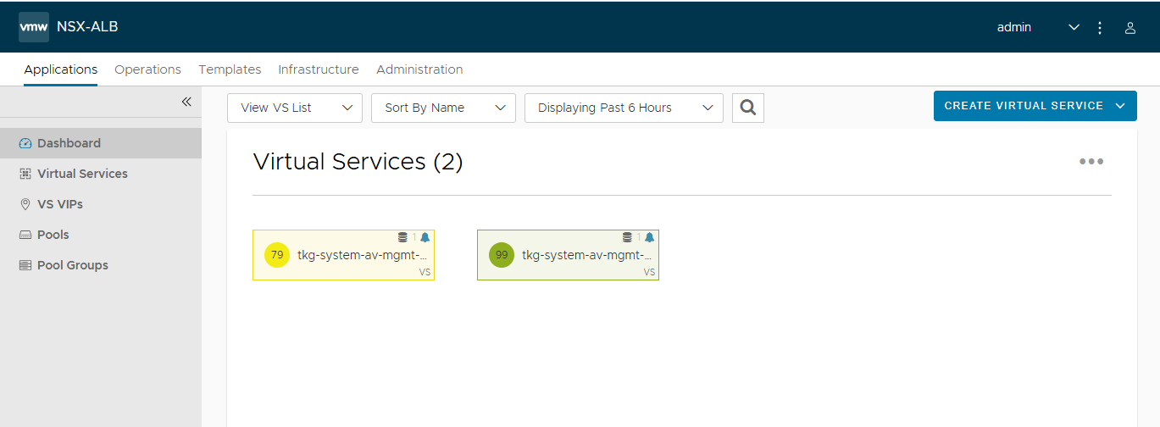Click the VS label on score 99 card
This screenshot has height=427, width=1160.
[x=649, y=273]
